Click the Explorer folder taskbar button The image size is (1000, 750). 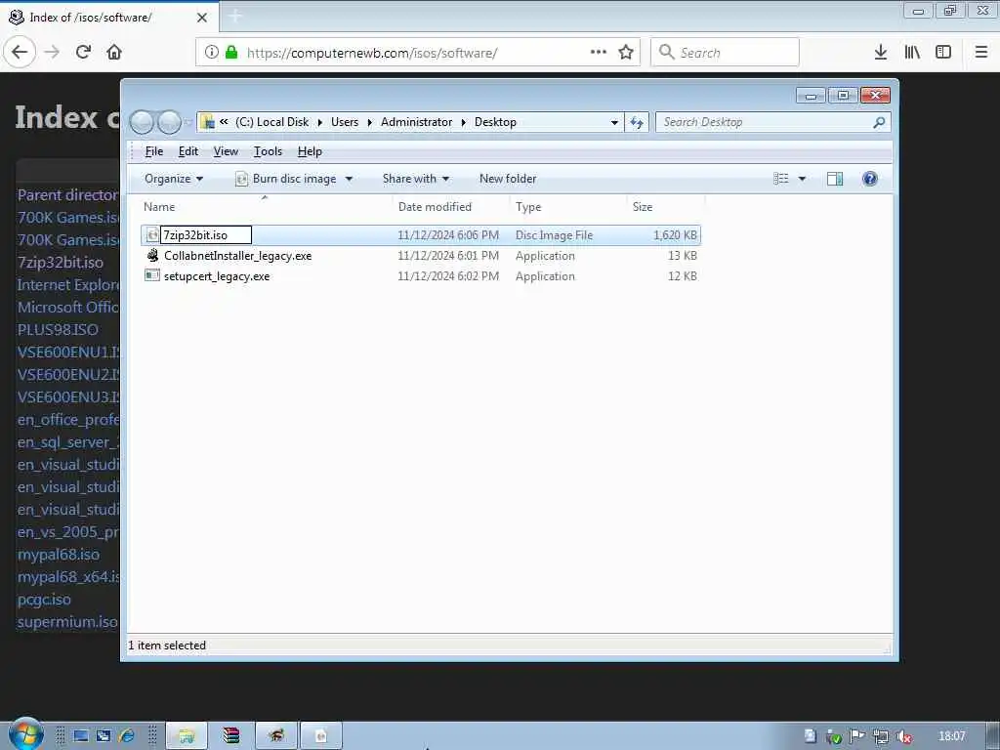click(187, 736)
